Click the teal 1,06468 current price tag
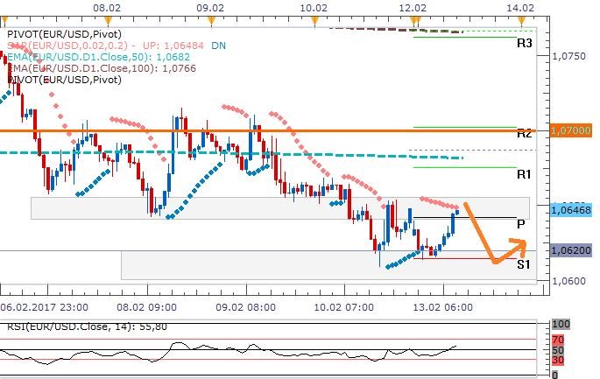Screen dimensions: 600x379 point(574,210)
